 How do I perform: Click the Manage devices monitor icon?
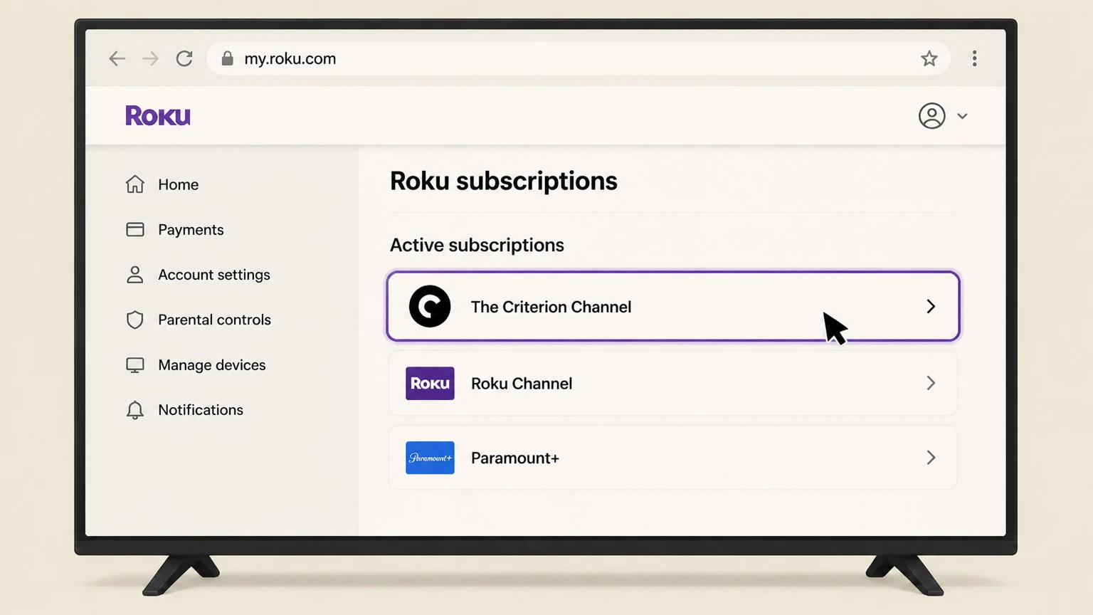point(134,365)
